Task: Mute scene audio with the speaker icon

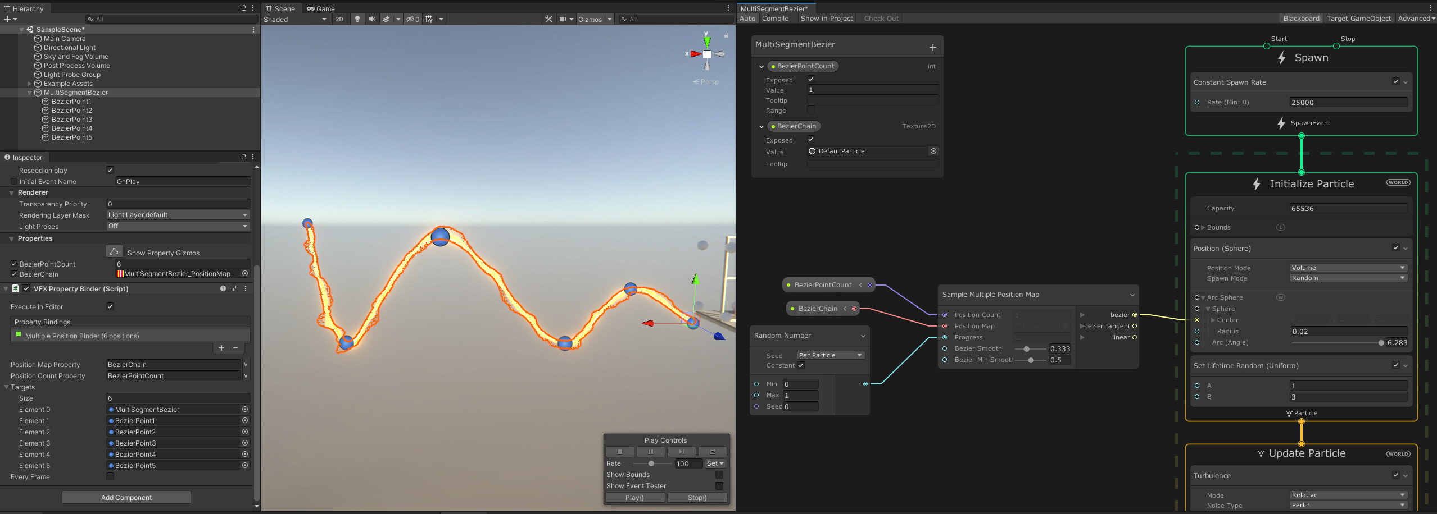Action: pos(371,19)
